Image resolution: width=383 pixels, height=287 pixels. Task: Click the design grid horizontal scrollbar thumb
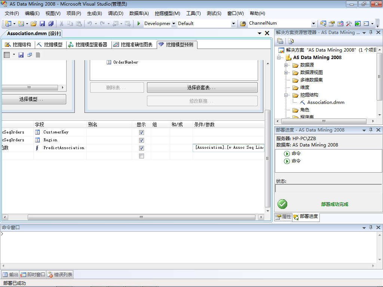coord(141,217)
